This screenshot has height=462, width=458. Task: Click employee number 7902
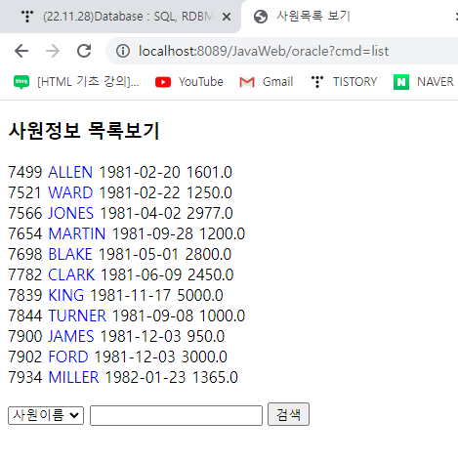[x=25, y=357]
